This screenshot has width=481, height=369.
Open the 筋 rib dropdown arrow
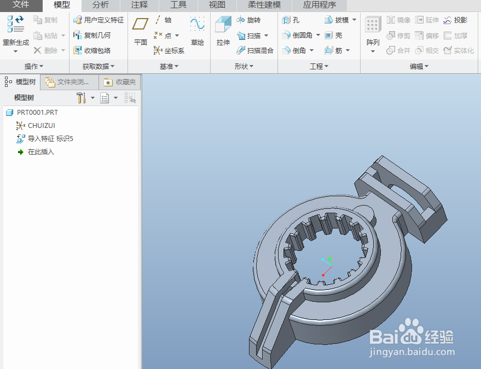click(x=347, y=50)
